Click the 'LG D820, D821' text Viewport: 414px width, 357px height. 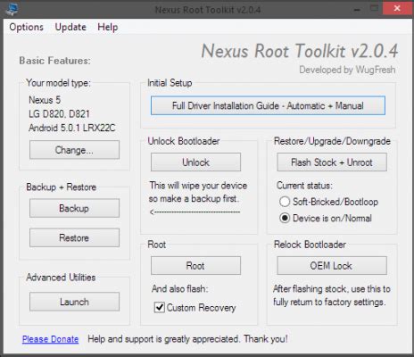59,113
